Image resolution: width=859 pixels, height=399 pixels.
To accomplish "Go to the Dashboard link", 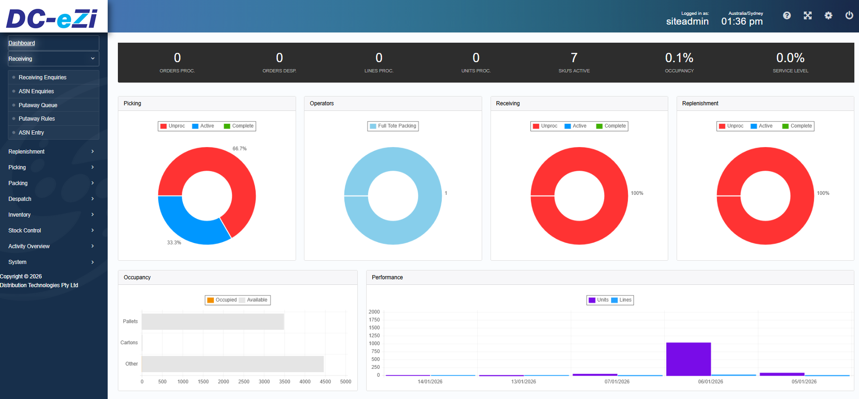I will tap(22, 43).
